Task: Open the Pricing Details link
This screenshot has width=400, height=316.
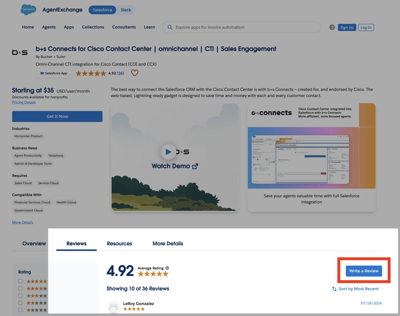Action: 24,102
